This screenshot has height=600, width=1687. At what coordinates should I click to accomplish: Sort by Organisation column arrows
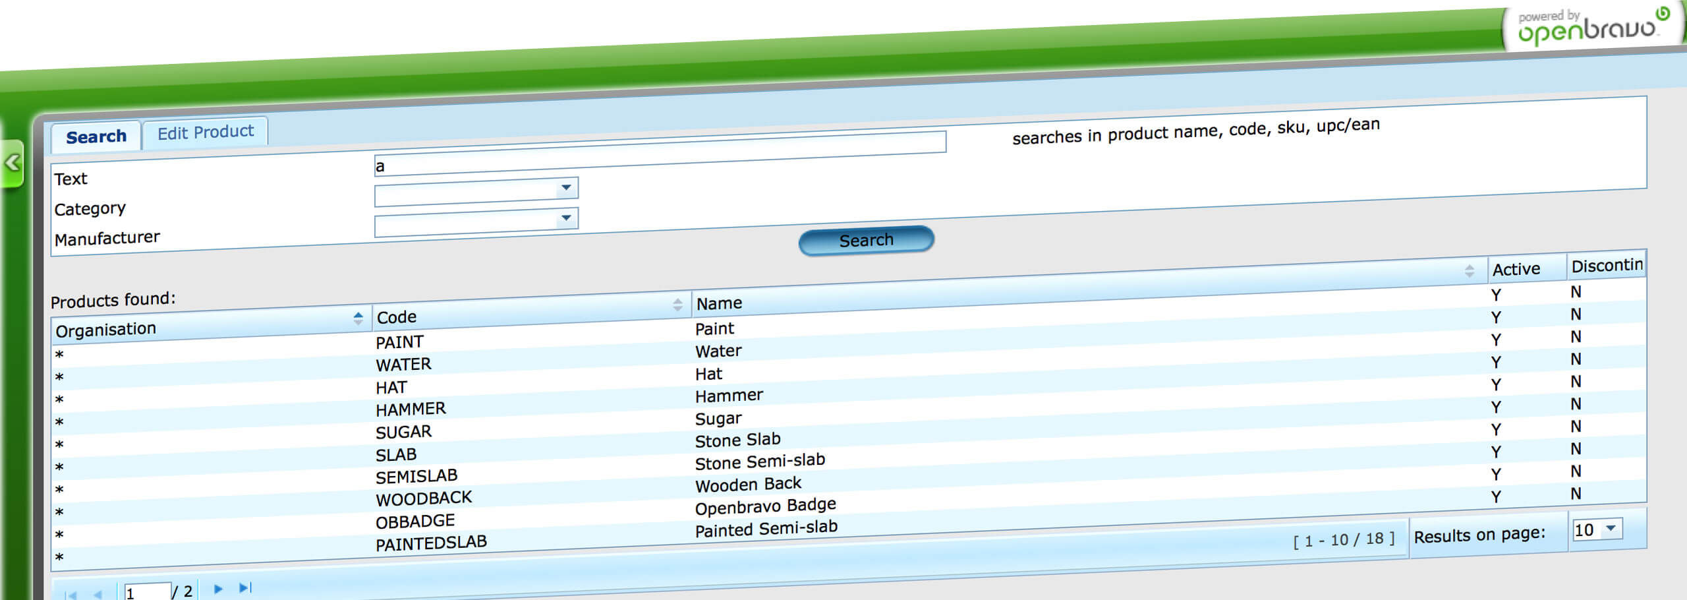358,318
